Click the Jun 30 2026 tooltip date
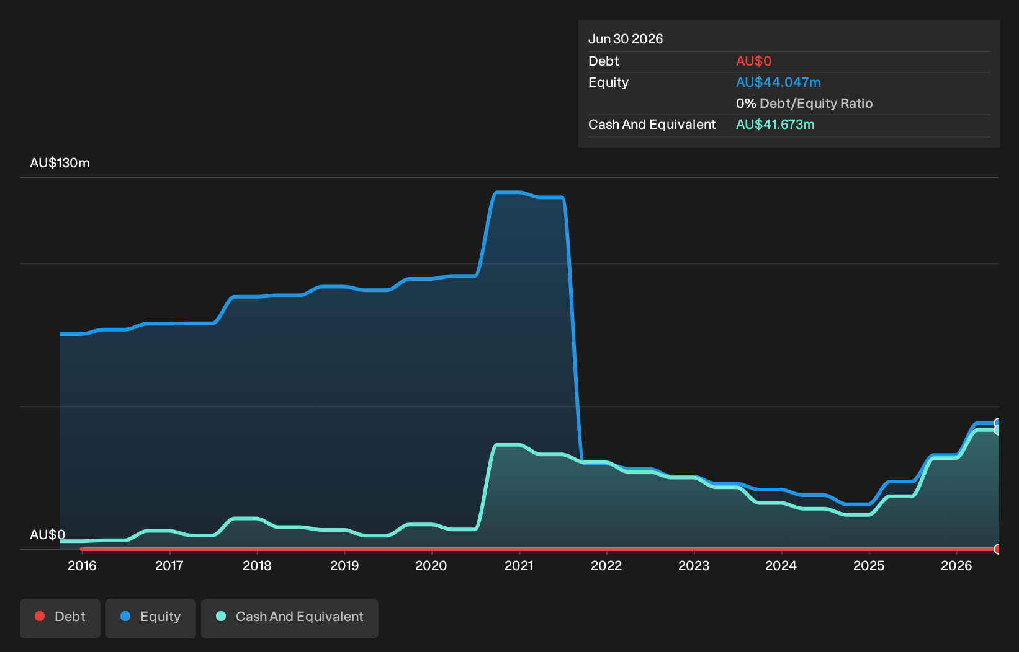This screenshot has height=652, width=1019. [x=626, y=39]
